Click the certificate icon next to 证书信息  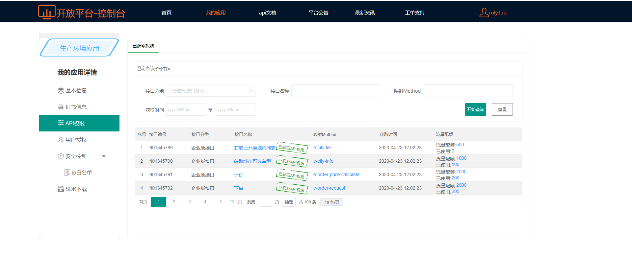tap(61, 107)
